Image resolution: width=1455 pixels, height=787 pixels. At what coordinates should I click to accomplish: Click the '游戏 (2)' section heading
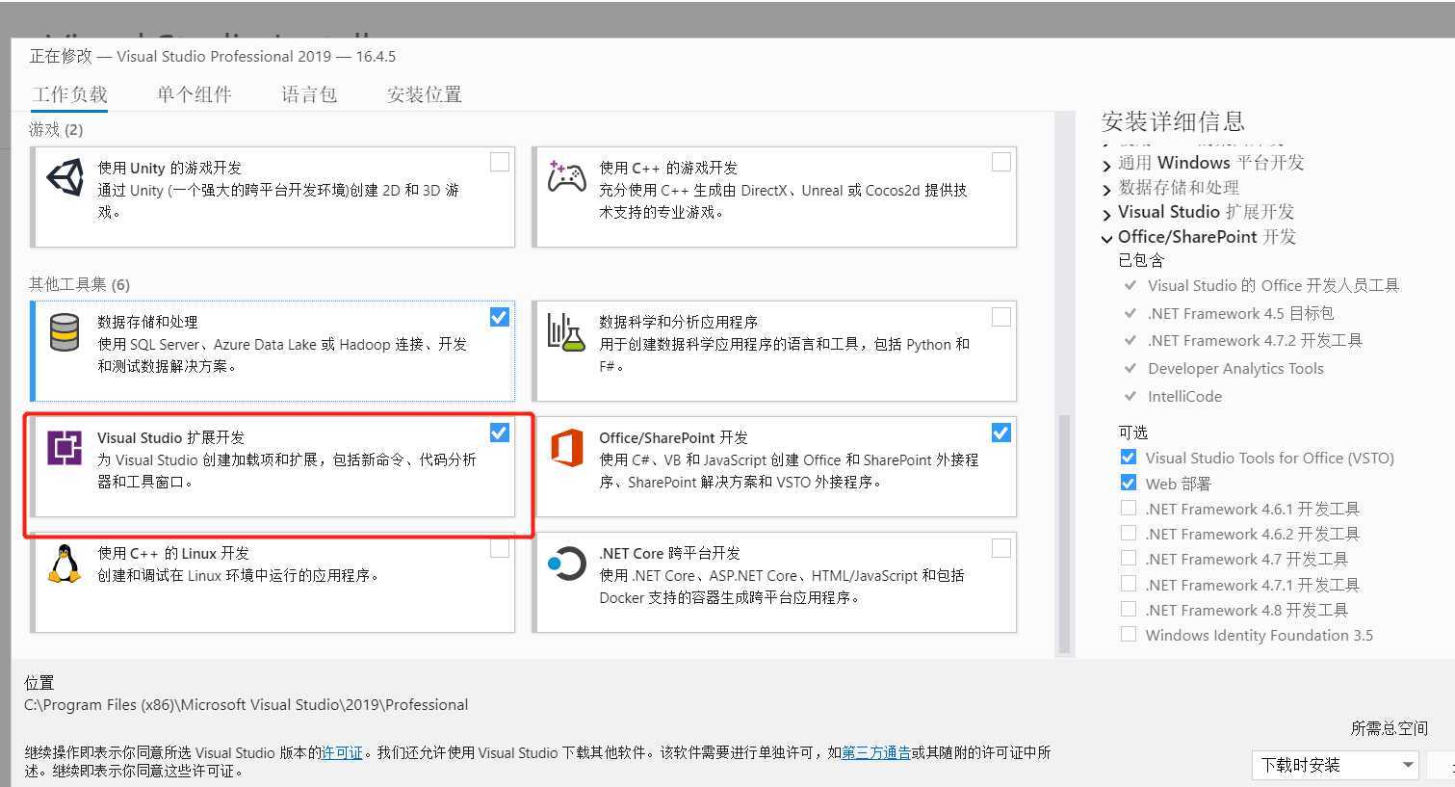pos(56,129)
